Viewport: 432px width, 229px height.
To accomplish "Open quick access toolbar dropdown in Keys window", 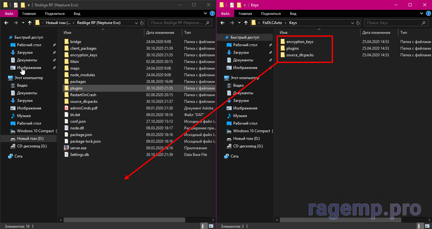I will click(245, 5).
